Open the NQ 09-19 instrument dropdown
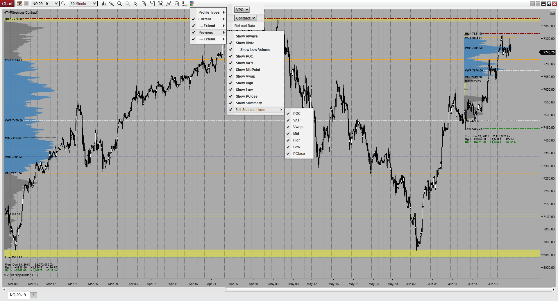The height and width of the screenshot is (301, 558). (x=45, y=4)
